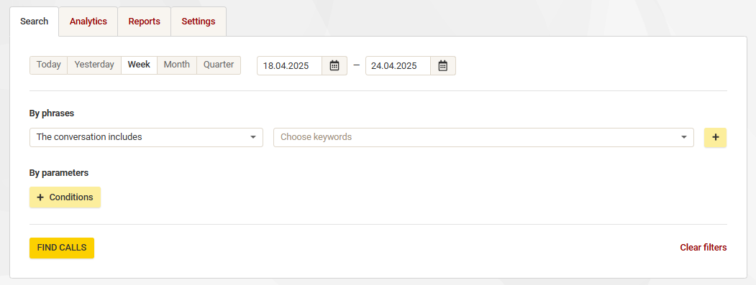The height and width of the screenshot is (285, 756).
Task: Choose the Quarter period option
Action: click(219, 65)
